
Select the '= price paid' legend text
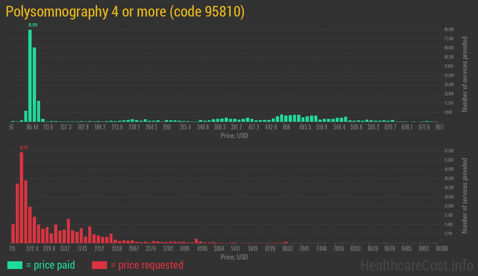point(51,265)
